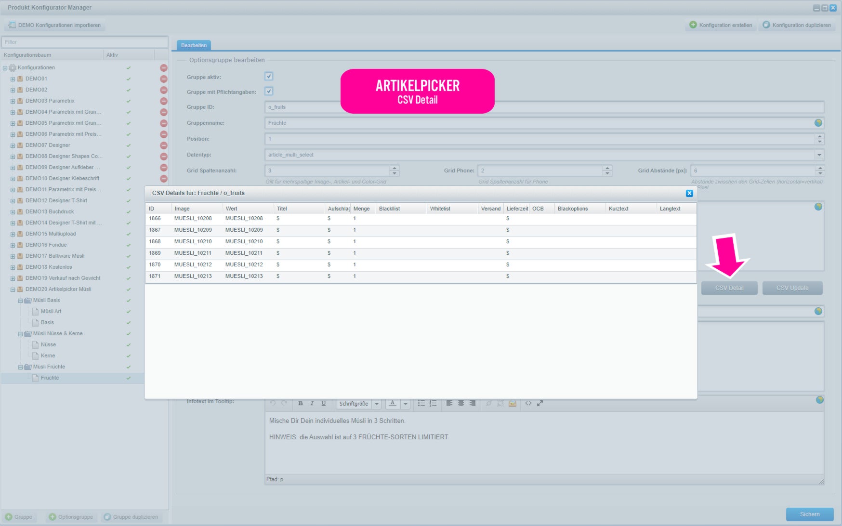Close the CSV Details dialog
The height and width of the screenshot is (526, 842).
(x=689, y=193)
